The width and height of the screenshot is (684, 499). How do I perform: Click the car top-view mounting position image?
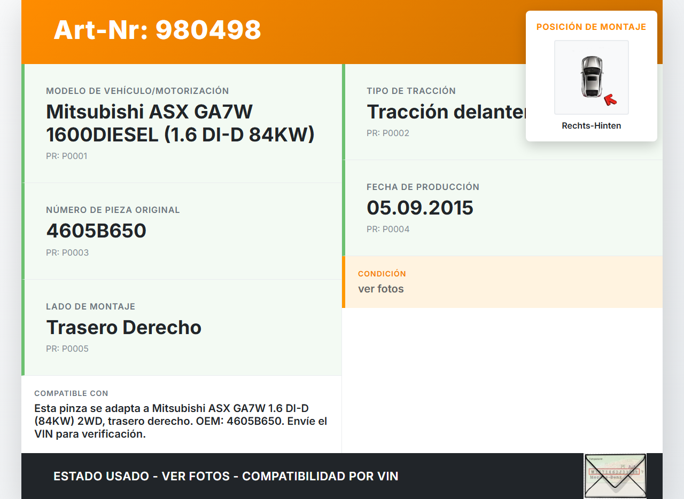[591, 77]
